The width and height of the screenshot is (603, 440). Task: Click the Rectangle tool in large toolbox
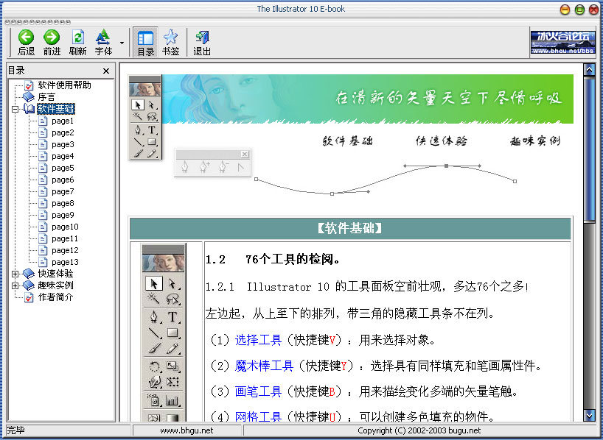click(172, 333)
